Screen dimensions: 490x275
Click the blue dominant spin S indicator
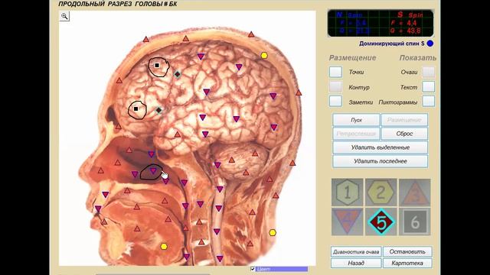pyautogui.click(x=430, y=44)
